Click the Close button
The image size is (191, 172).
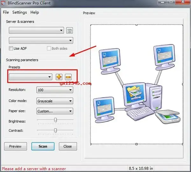(x=68, y=146)
